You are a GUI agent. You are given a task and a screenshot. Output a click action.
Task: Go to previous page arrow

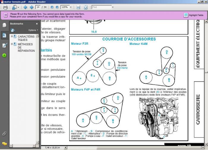click(x=25, y=7)
